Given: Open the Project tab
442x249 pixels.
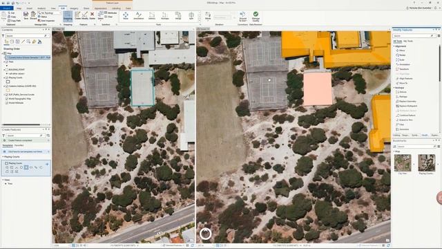Looking at the screenshot, I should coord(6,8).
